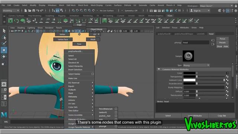Open the Mesh Tools menu
This screenshot has height=134, width=238.
click(x=83, y=5)
